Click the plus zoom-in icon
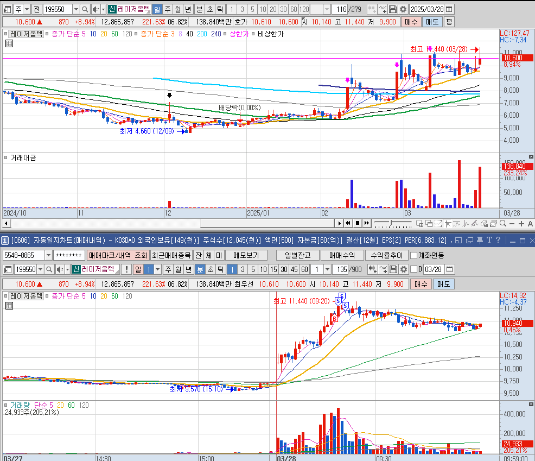The image size is (535, 461). tap(521, 224)
